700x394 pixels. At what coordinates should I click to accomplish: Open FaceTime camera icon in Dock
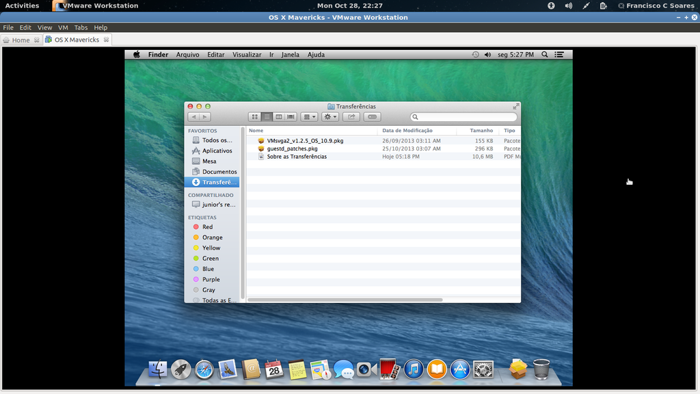[x=367, y=370]
